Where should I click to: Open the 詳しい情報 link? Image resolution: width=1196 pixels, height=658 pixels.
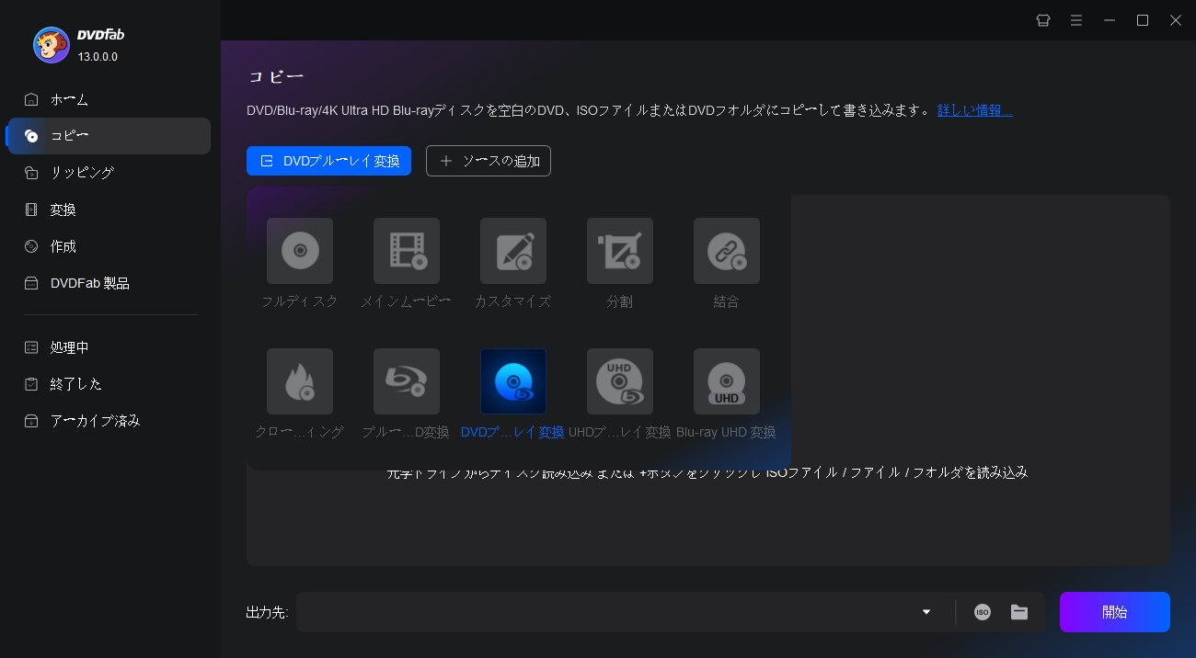(x=975, y=110)
